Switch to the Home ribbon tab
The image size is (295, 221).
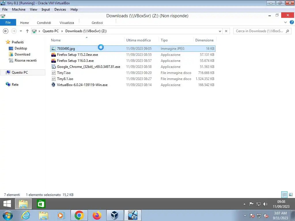[24, 23]
